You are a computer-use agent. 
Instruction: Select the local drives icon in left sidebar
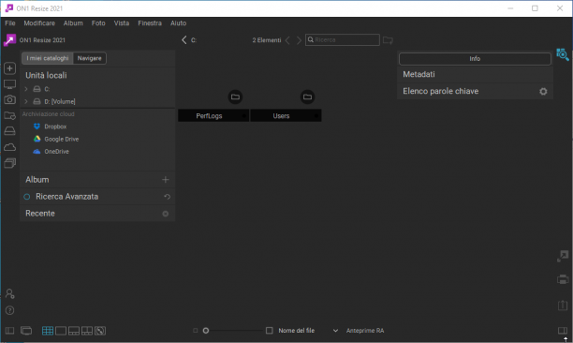10,131
